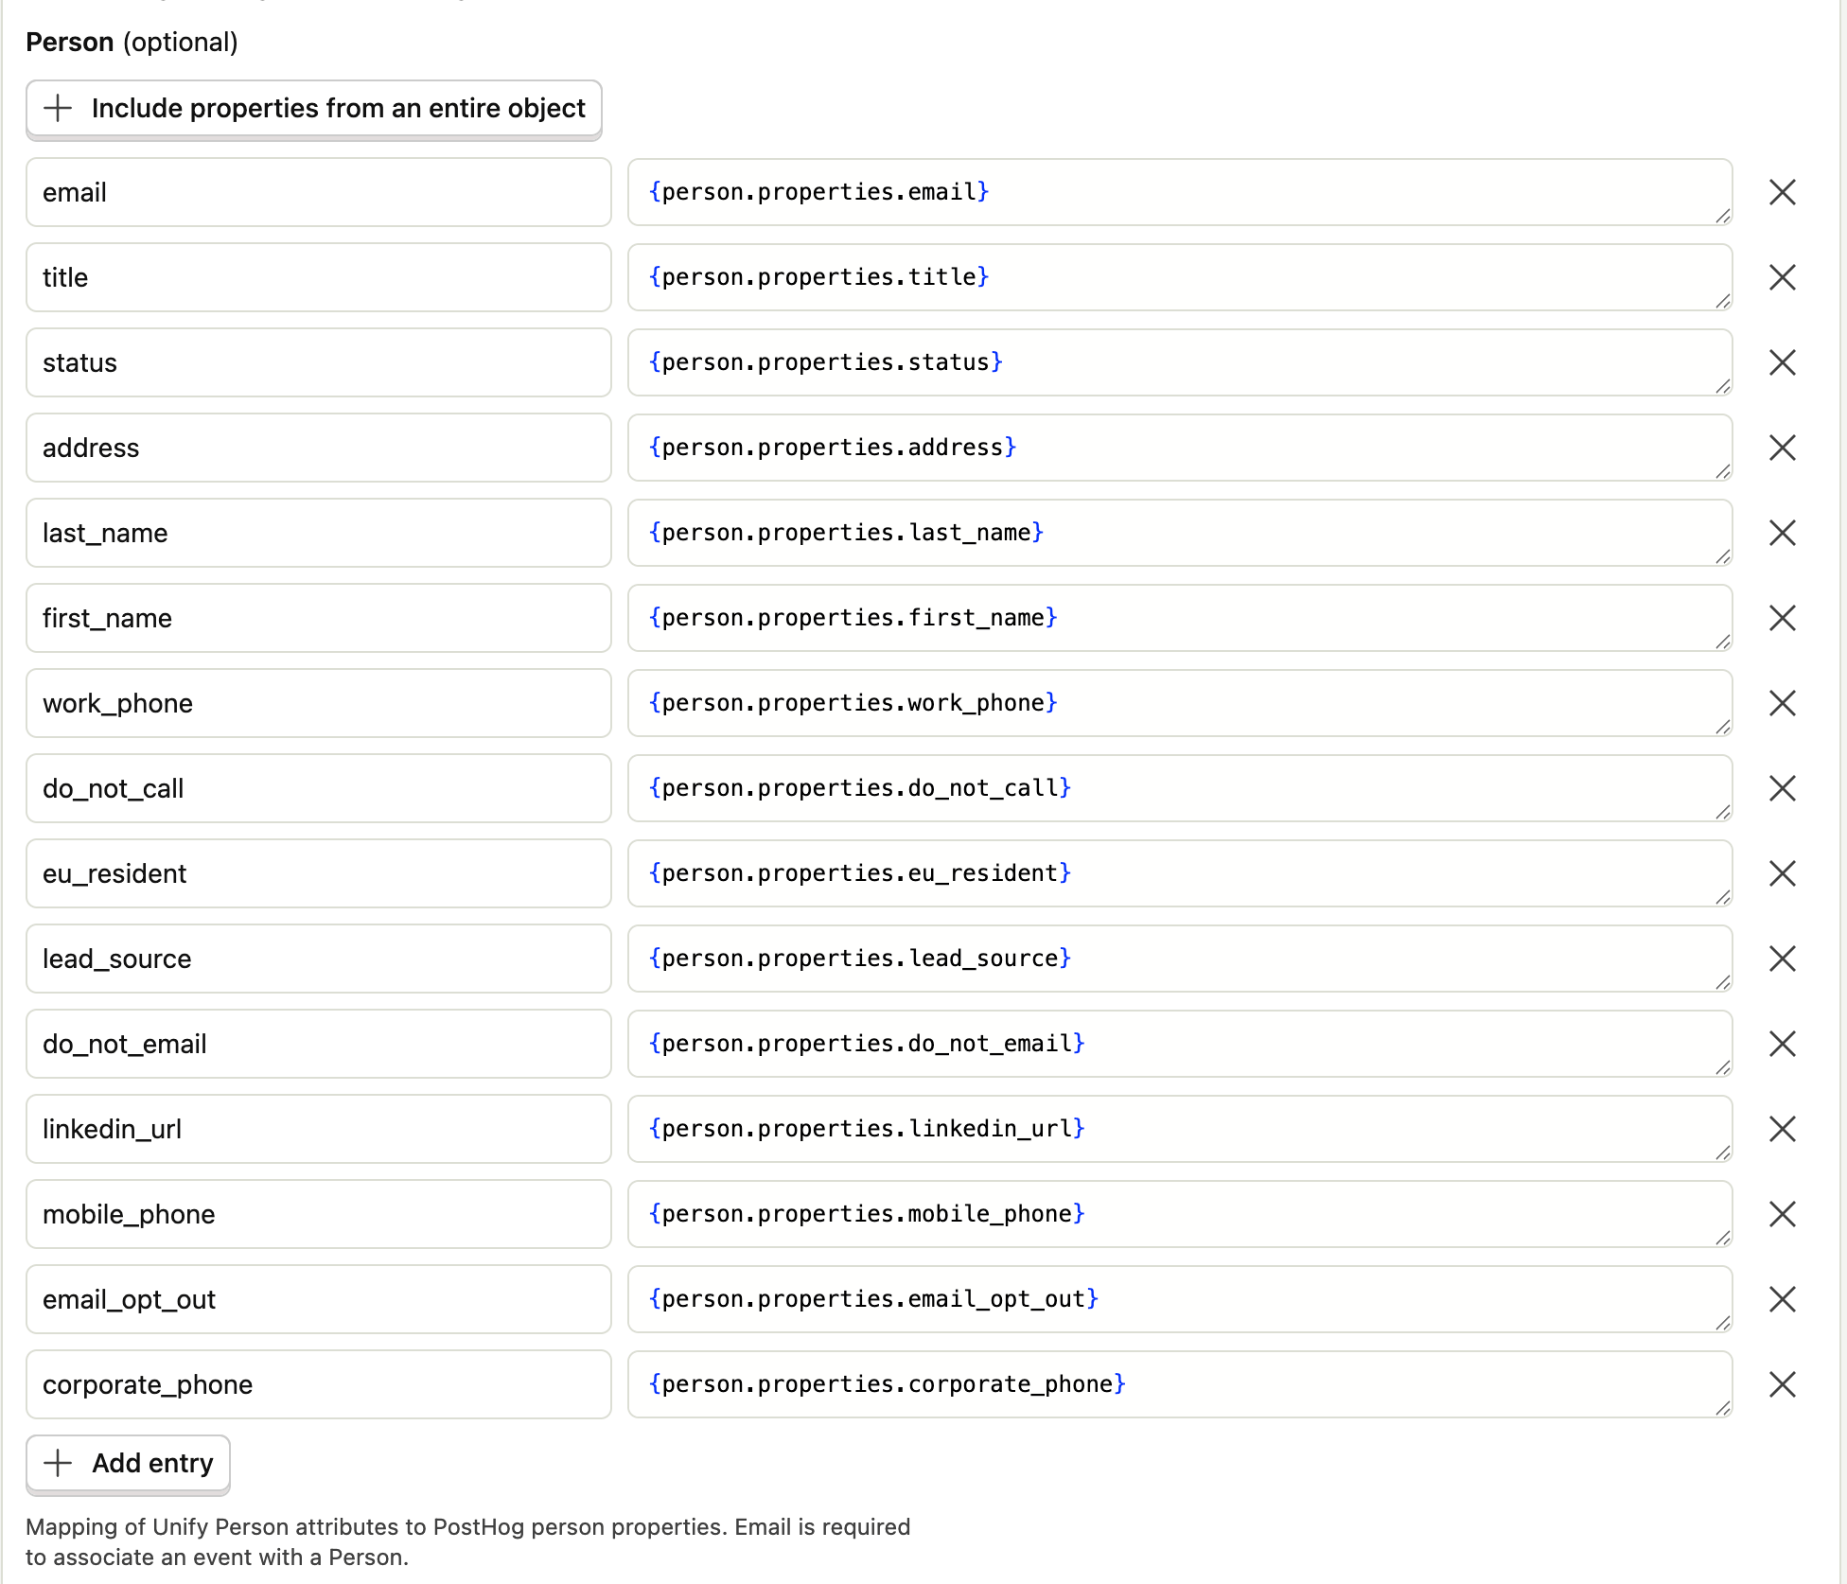This screenshot has width=1847, height=1584.
Task: Edit the title key field
Action: click(x=319, y=277)
